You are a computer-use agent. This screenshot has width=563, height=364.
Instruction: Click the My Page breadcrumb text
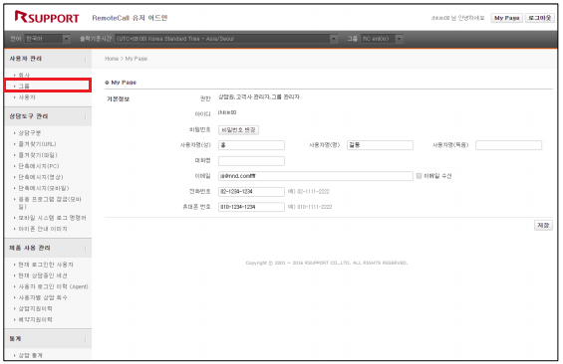(137, 59)
